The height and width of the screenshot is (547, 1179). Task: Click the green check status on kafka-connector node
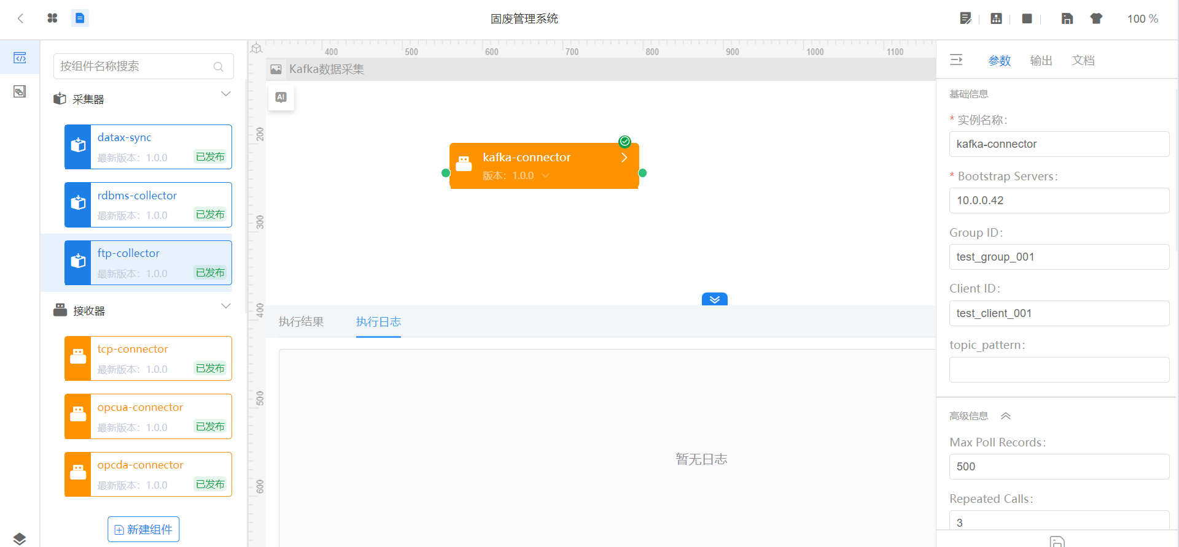click(x=625, y=142)
